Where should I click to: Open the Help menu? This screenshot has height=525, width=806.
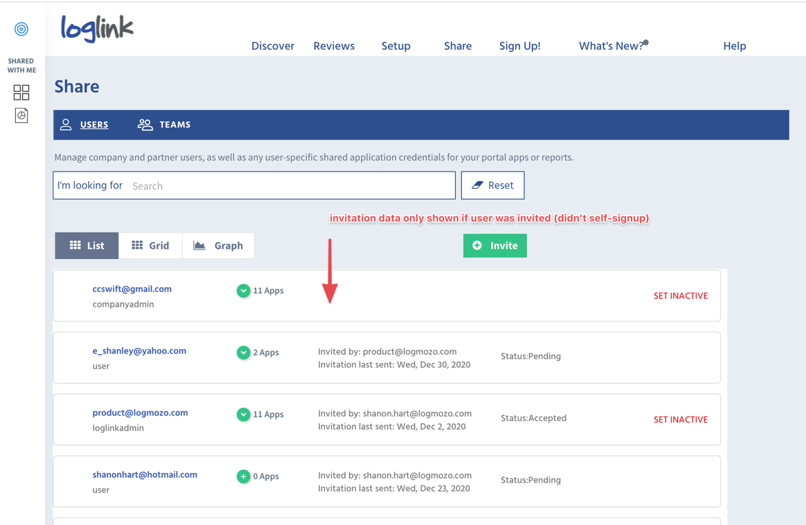[735, 46]
